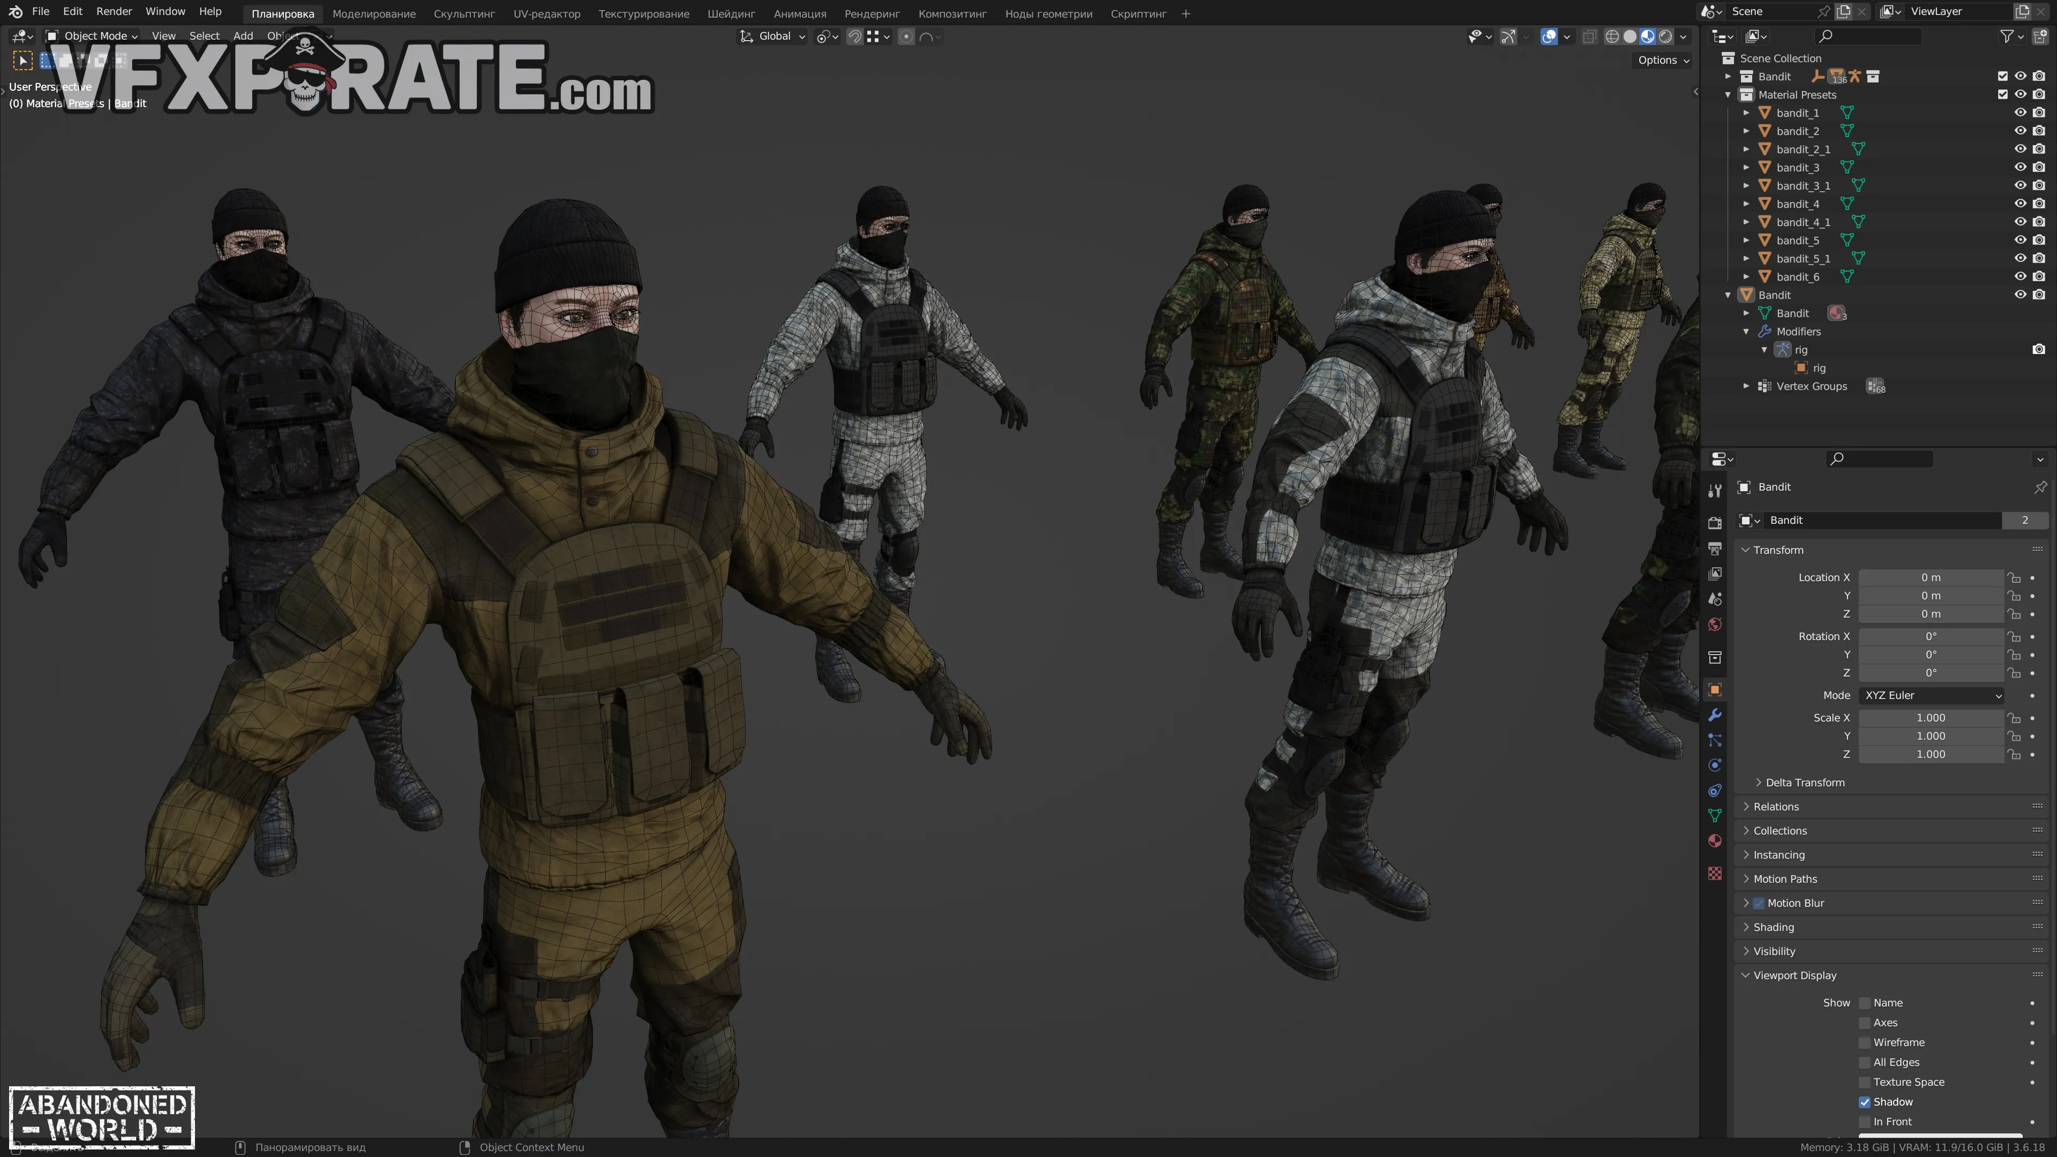
Task: Open the Particles properties tab
Action: 1714,740
